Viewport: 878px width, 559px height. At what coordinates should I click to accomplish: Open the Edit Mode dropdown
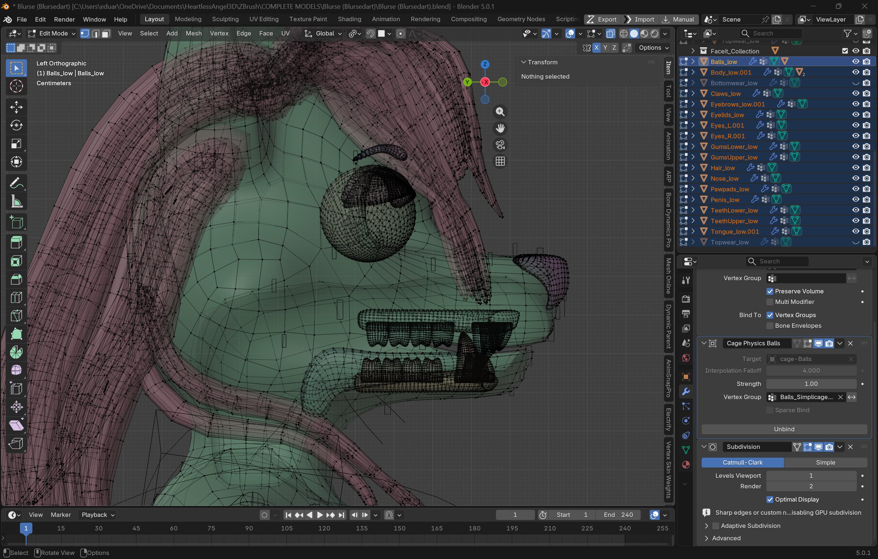[52, 34]
